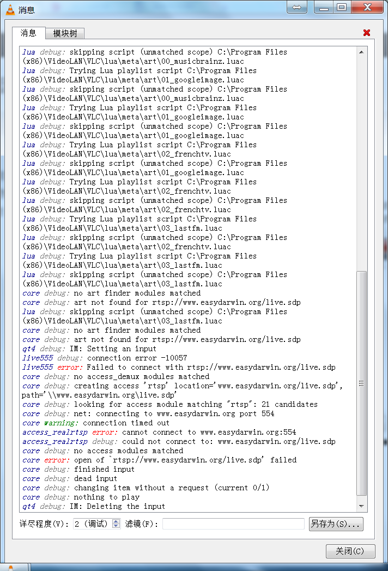Click 'core error: open of' failed line
Viewport: 388px width, 571px height.
pyautogui.click(x=160, y=460)
